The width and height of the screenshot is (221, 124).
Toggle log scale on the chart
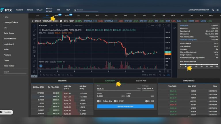click(164, 75)
